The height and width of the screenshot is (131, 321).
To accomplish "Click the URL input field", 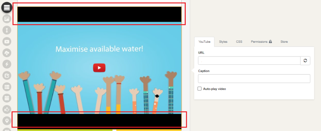I will (249, 61).
